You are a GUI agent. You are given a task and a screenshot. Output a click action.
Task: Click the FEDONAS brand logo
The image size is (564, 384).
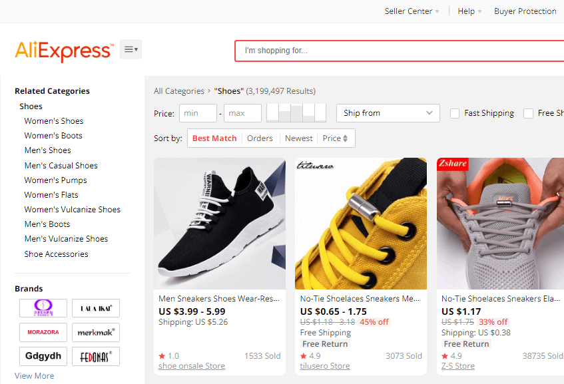coord(96,356)
